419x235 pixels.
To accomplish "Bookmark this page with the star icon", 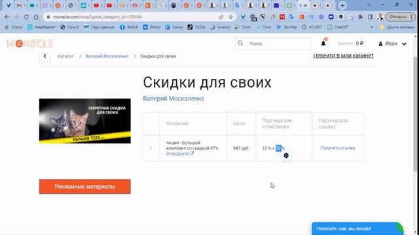I will 230,17.
